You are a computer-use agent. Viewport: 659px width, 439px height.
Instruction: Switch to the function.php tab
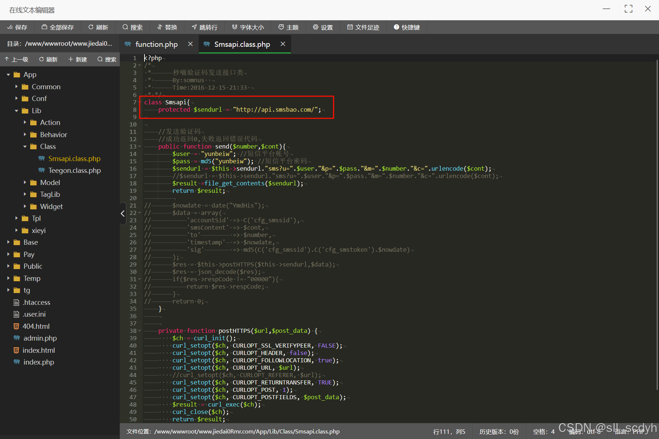[x=156, y=44]
